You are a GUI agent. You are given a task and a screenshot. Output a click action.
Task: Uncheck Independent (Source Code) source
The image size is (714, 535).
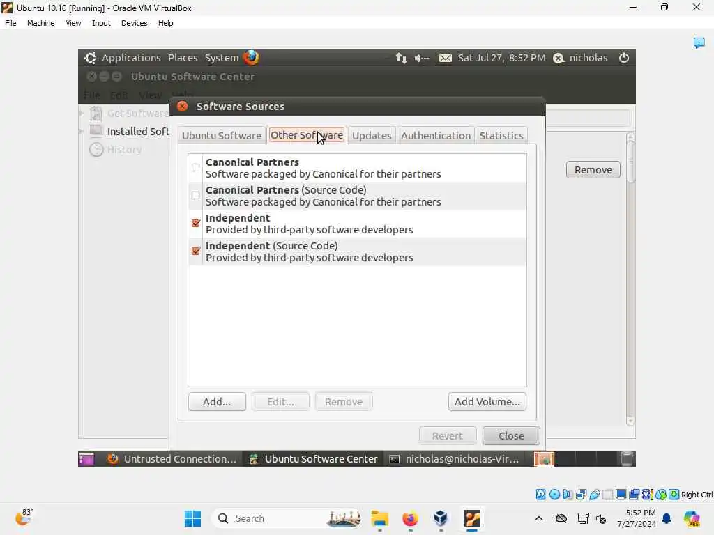coord(196,251)
